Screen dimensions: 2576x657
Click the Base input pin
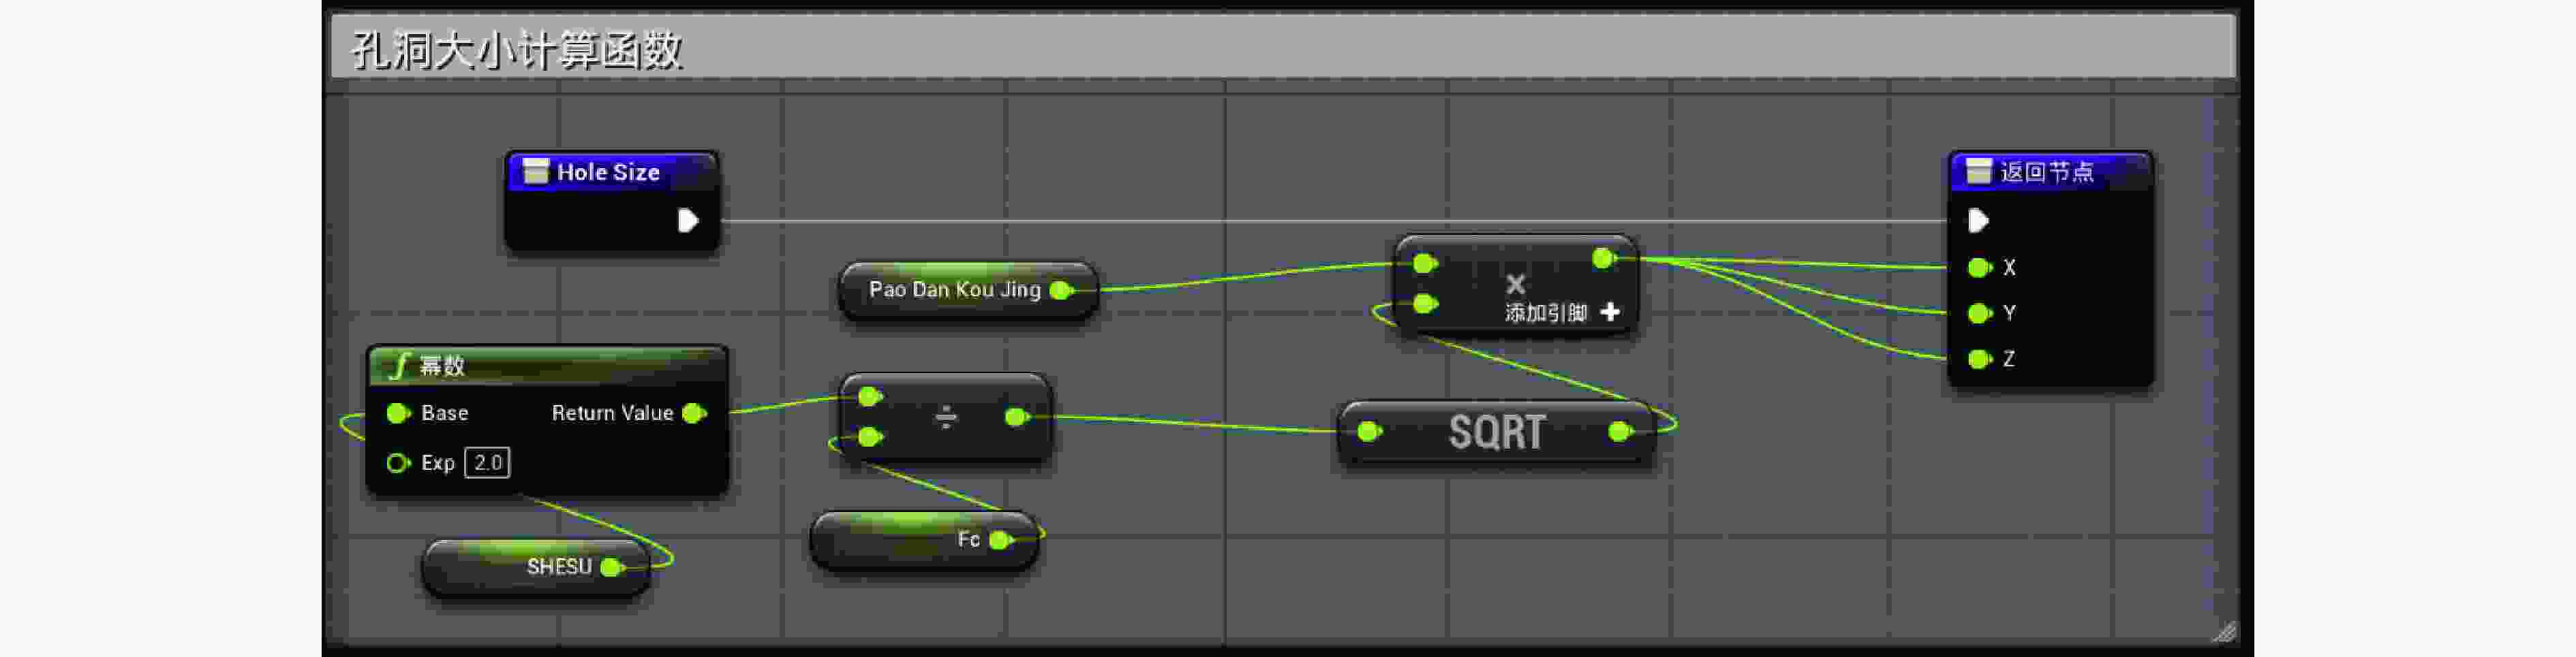pyautogui.click(x=398, y=413)
